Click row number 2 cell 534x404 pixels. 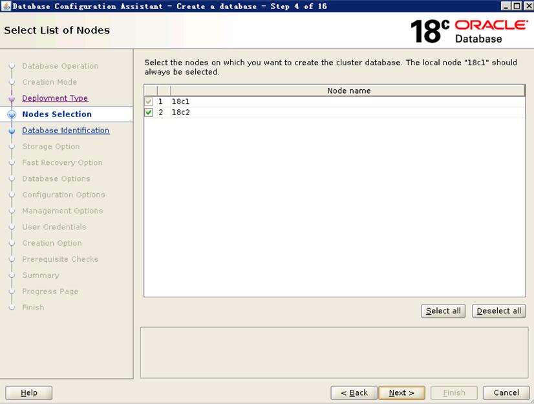[164, 112]
